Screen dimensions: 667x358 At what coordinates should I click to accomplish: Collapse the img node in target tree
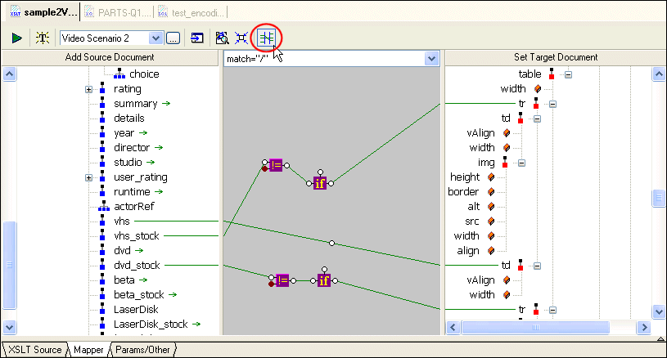click(x=521, y=163)
